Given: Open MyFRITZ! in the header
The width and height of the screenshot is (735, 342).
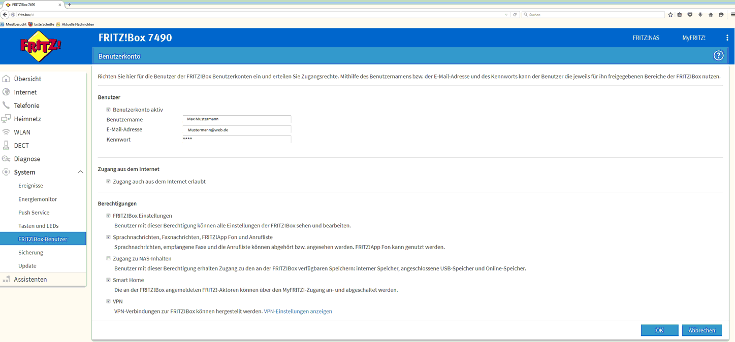Looking at the screenshot, I should tap(694, 38).
